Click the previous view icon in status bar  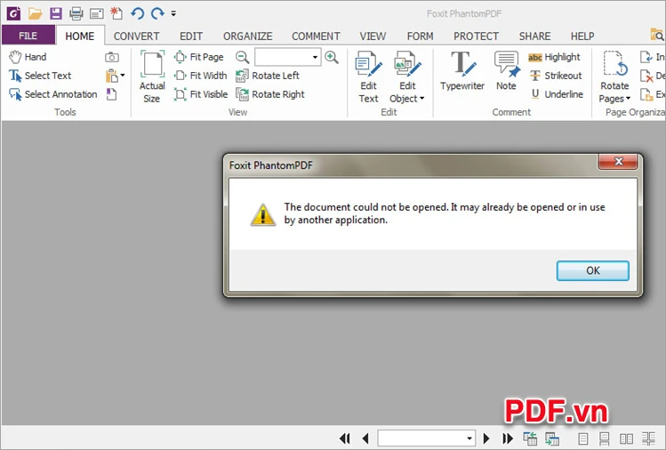pyautogui.click(x=530, y=438)
